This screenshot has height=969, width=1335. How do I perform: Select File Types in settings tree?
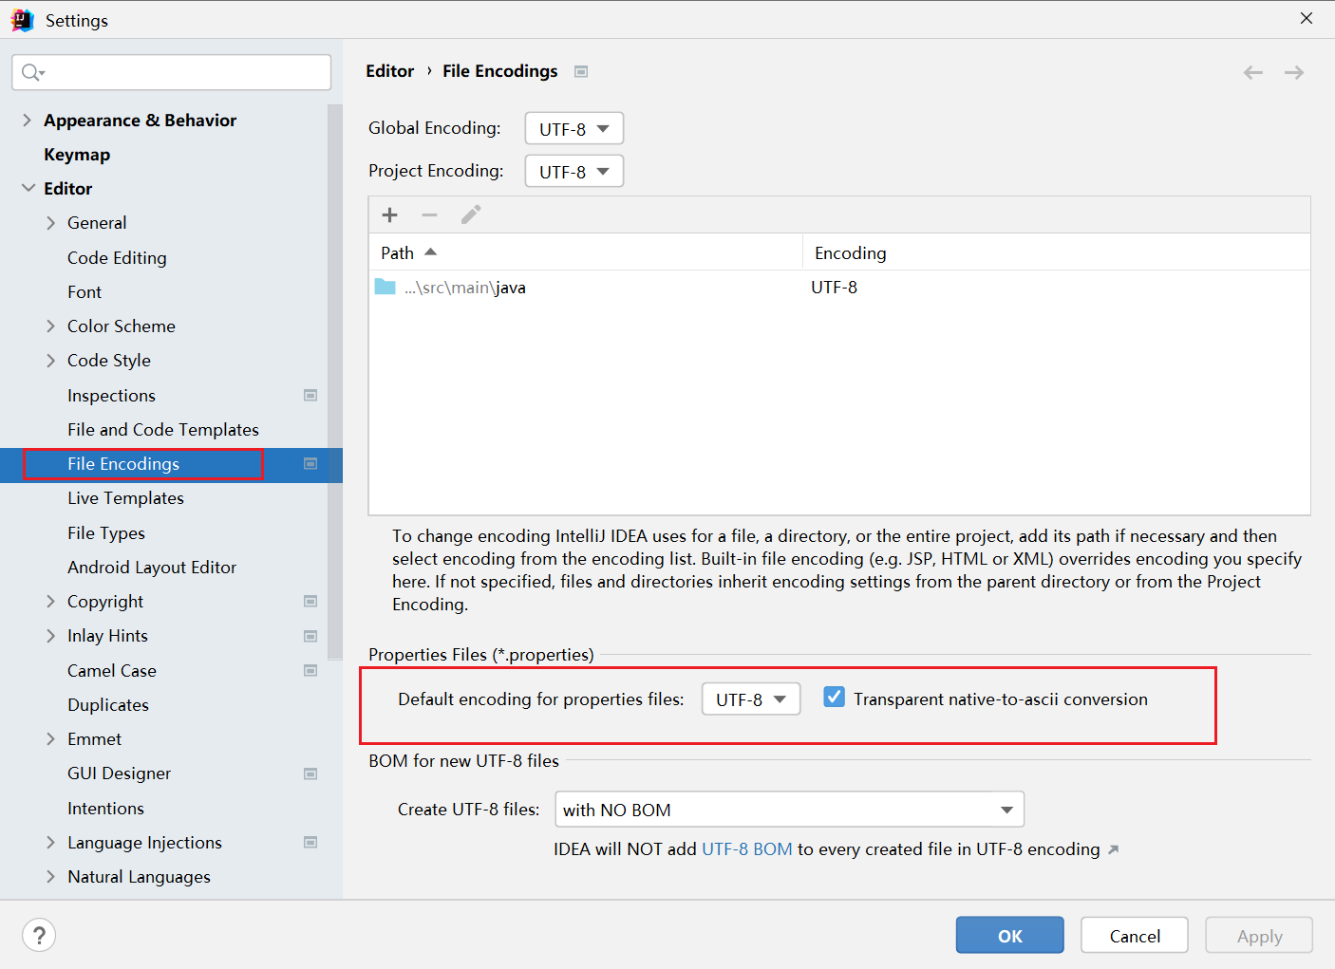106,532
